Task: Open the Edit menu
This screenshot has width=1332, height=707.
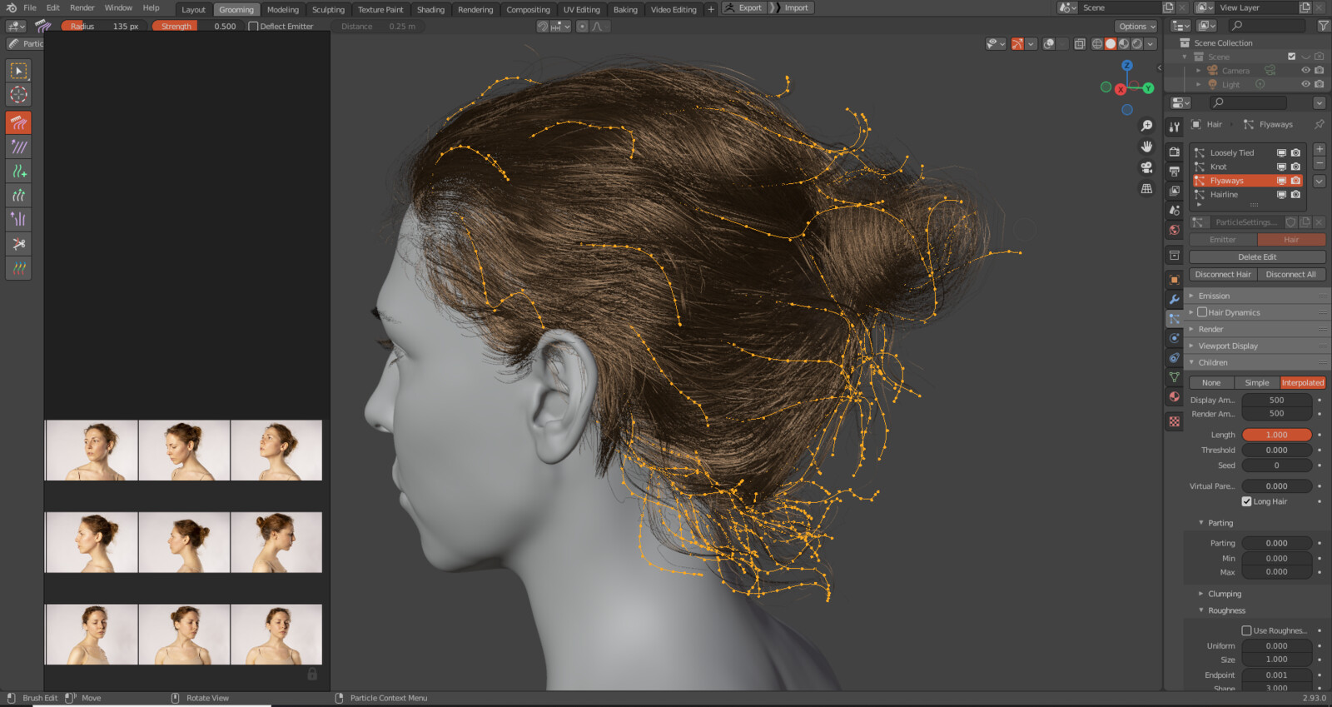Action: tap(53, 7)
